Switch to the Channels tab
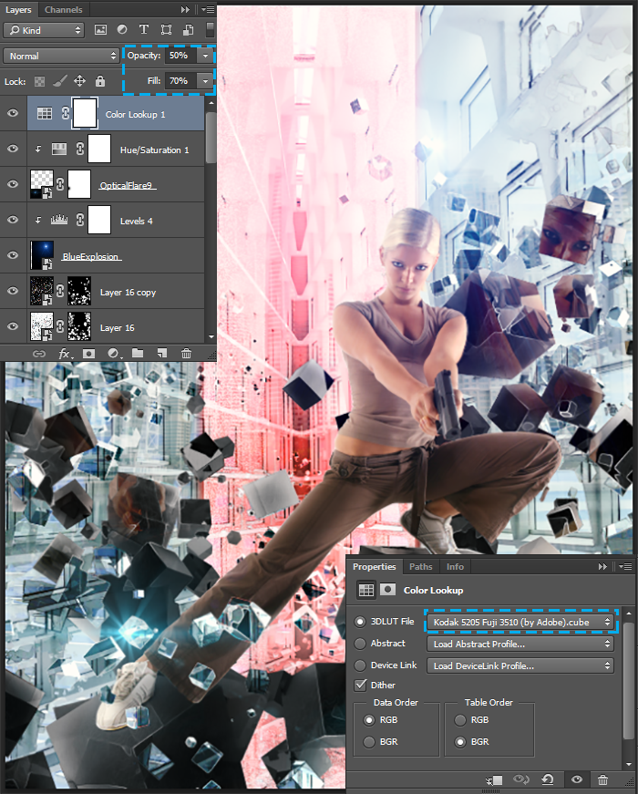Viewport: 638px width, 794px height. pos(63,10)
